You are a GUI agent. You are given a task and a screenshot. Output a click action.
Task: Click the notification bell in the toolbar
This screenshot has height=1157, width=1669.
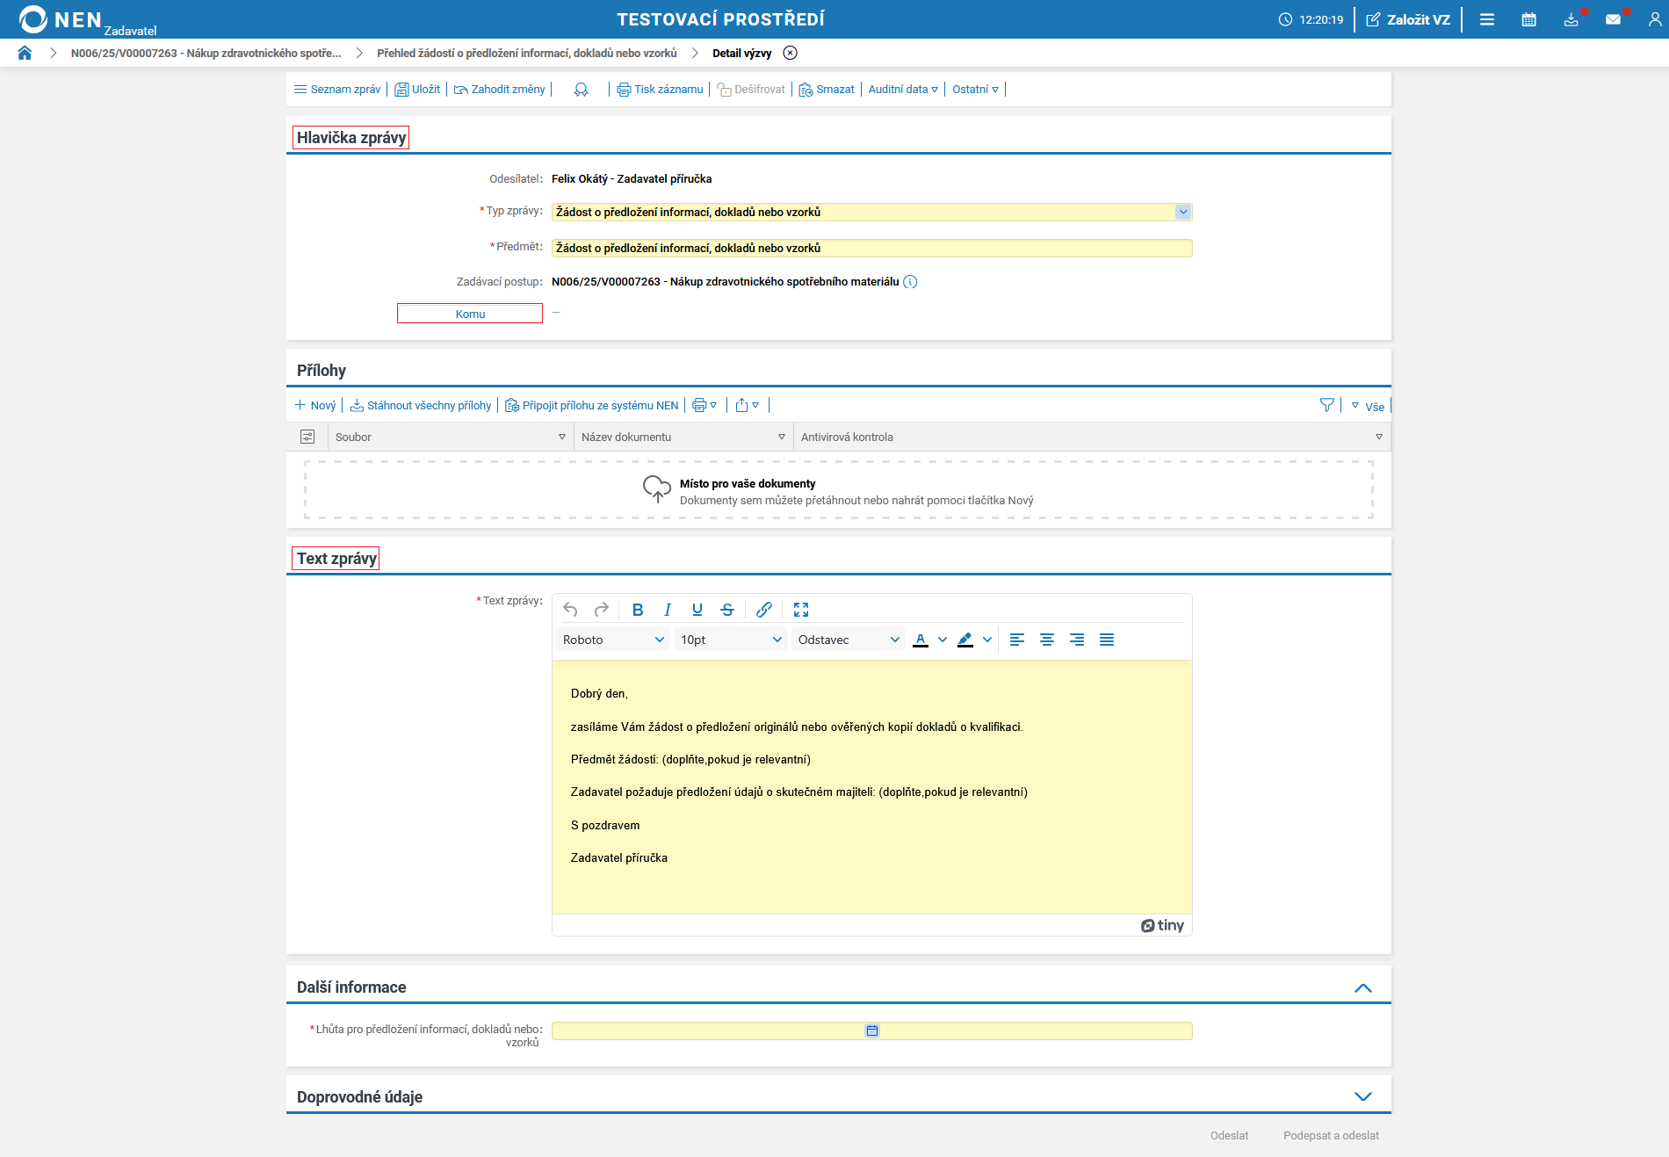click(x=580, y=89)
